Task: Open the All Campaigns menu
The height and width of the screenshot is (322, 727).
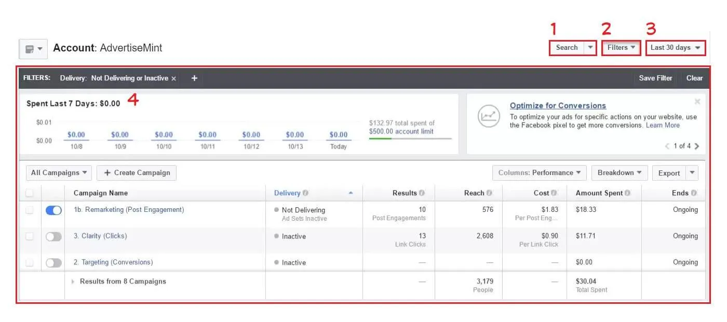Action: [58, 172]
